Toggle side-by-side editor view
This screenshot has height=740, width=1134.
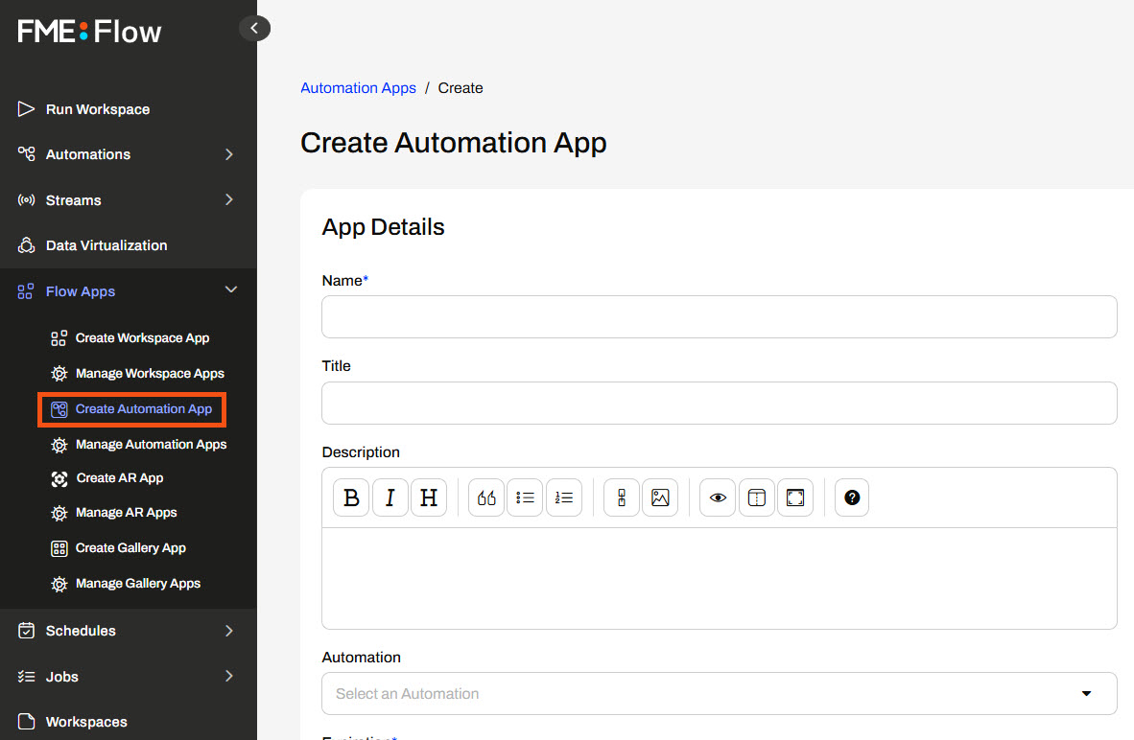(757, 497)
